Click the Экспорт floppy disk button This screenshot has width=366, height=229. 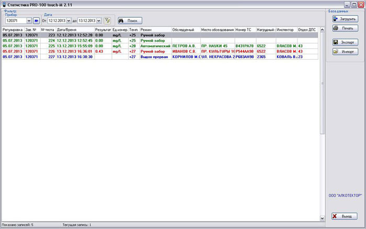coord(345,42)
